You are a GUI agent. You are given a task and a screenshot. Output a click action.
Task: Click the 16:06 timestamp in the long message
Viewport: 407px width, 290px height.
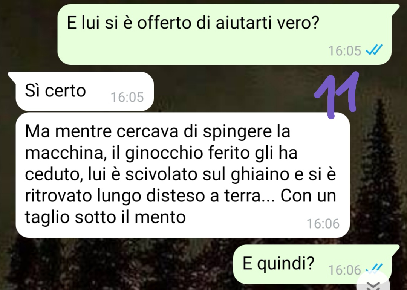point(323,224)
